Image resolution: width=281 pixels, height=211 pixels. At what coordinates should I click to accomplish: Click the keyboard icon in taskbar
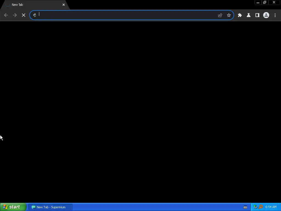click(245, 207)
